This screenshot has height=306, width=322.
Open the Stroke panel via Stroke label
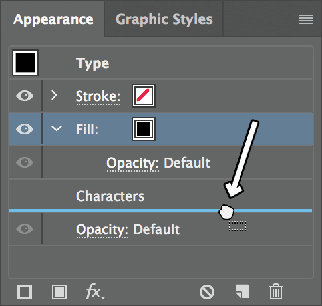(x=98, y=96)
